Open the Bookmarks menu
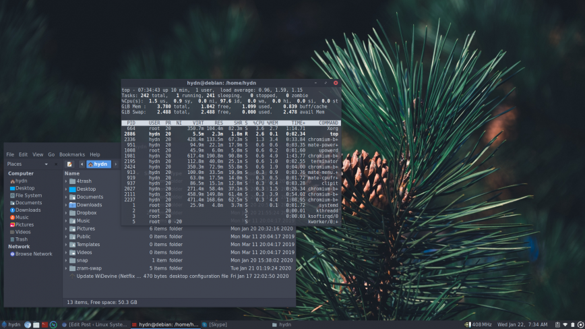 click(x=72, y=154)
